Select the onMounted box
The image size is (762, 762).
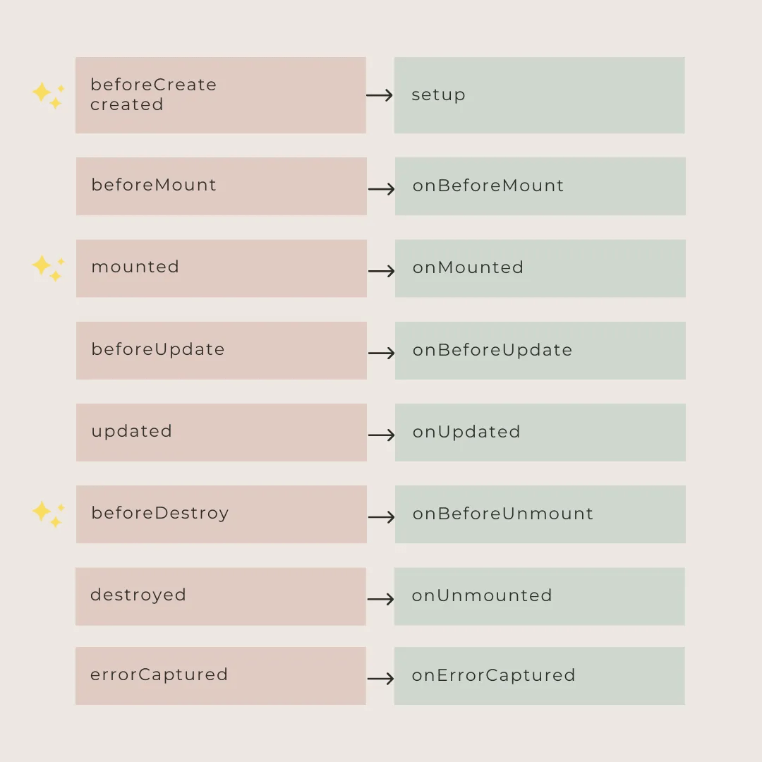[540, 268]
